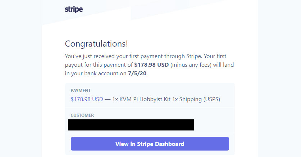The height and width of the screenshot is (157, 301).
Task: Select the CUSTOMER section label
Action: pos(82,115)
